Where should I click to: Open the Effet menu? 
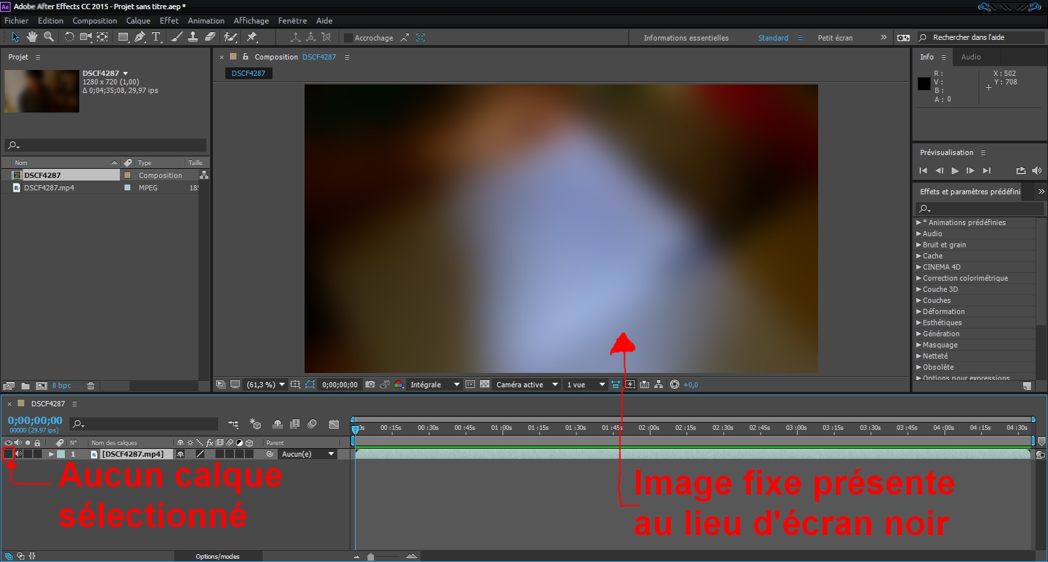tap(169, 21)
